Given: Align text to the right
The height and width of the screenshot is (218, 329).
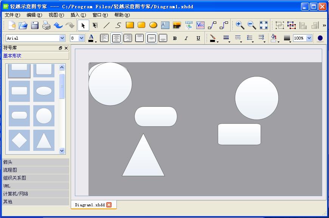Looking at the screenshot, I should pyautogui.click(x=128, y=38).
